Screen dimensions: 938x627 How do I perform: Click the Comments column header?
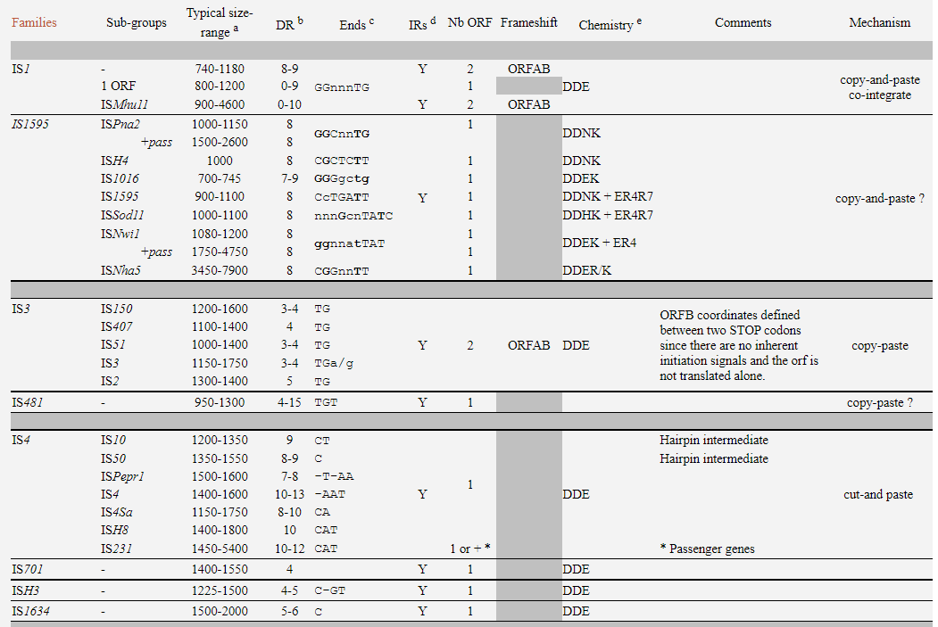click(743, 22)
